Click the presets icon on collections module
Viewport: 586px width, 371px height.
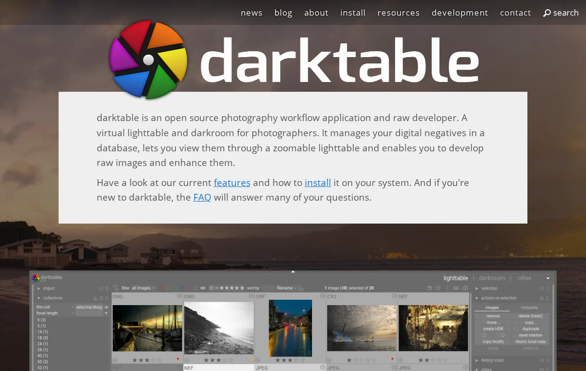(107, 298)
